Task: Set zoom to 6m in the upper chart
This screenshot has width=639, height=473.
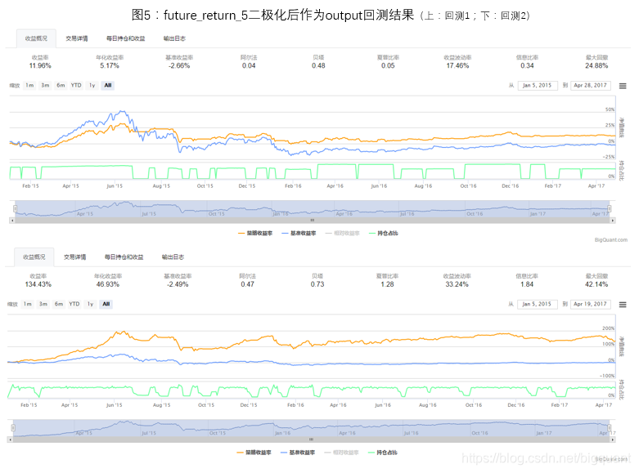Action: 61,85
